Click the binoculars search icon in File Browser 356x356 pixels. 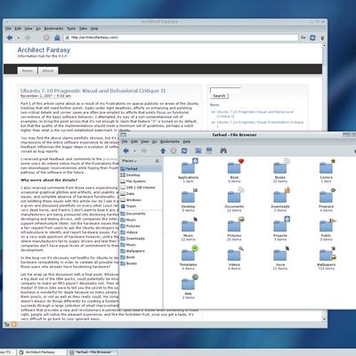[223, 150]
